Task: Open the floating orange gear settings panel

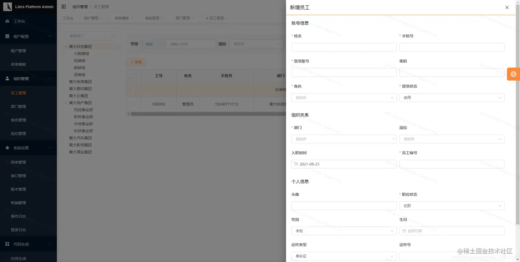Action: coord(513,74)
